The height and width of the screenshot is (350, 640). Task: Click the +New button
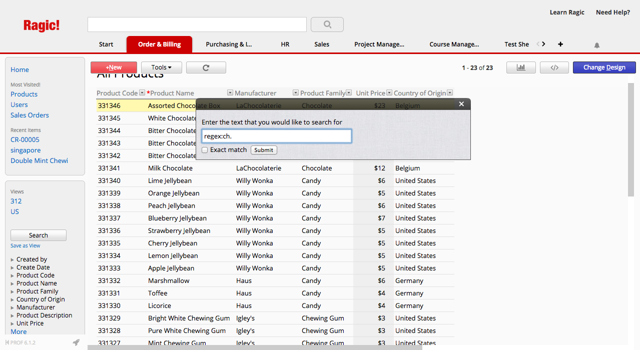[114, 67]
